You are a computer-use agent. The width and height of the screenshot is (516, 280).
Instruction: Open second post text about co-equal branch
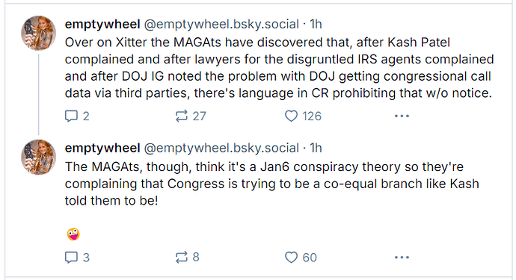[271, 184]
